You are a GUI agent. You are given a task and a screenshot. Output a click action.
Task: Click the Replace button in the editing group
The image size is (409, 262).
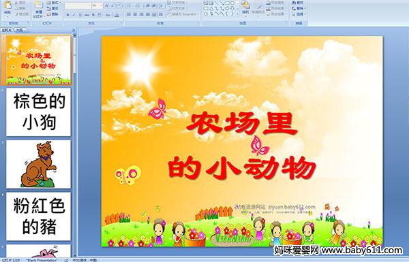[x=298, y=8]
